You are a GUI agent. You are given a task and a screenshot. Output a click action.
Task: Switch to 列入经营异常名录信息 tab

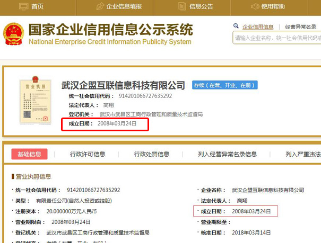click(x=227, y=154)
